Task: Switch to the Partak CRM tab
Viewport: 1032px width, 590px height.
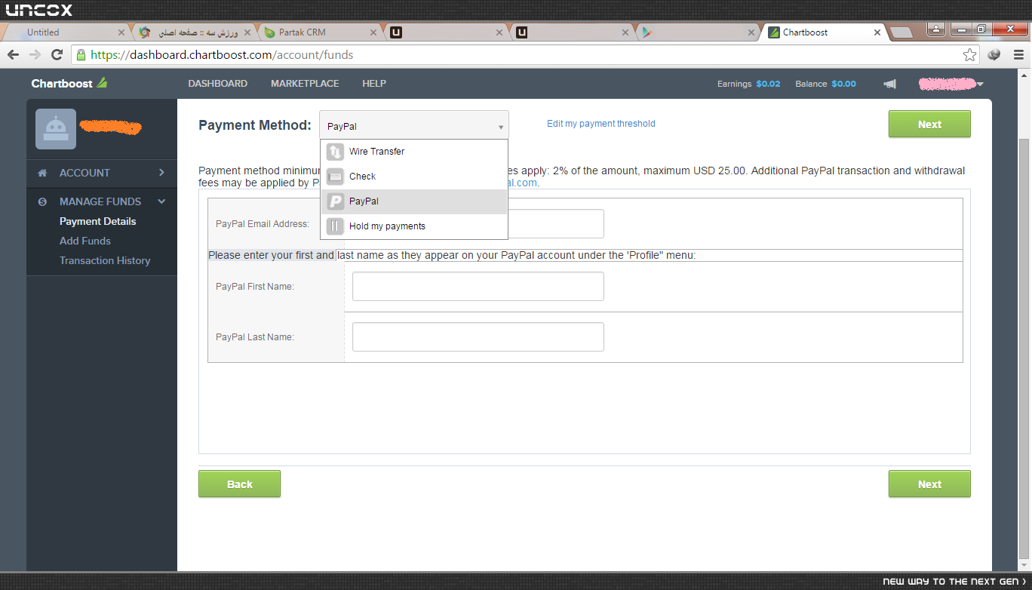Action: coord(321,32)
